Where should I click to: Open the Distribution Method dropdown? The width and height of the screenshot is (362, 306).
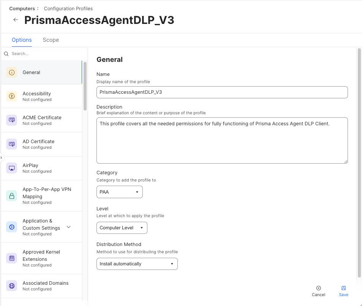pos(137,264)
